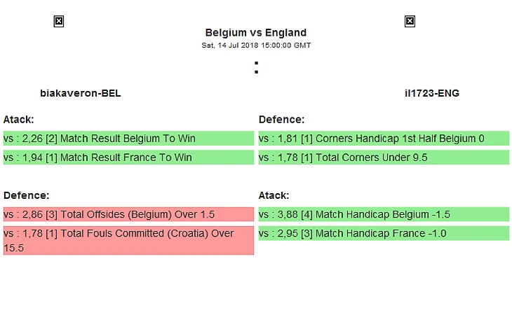Click Match Handicap Belgium -1.5 row
Image resolution: width=512 pixels, height=336 pixels.
pos(384,214)
